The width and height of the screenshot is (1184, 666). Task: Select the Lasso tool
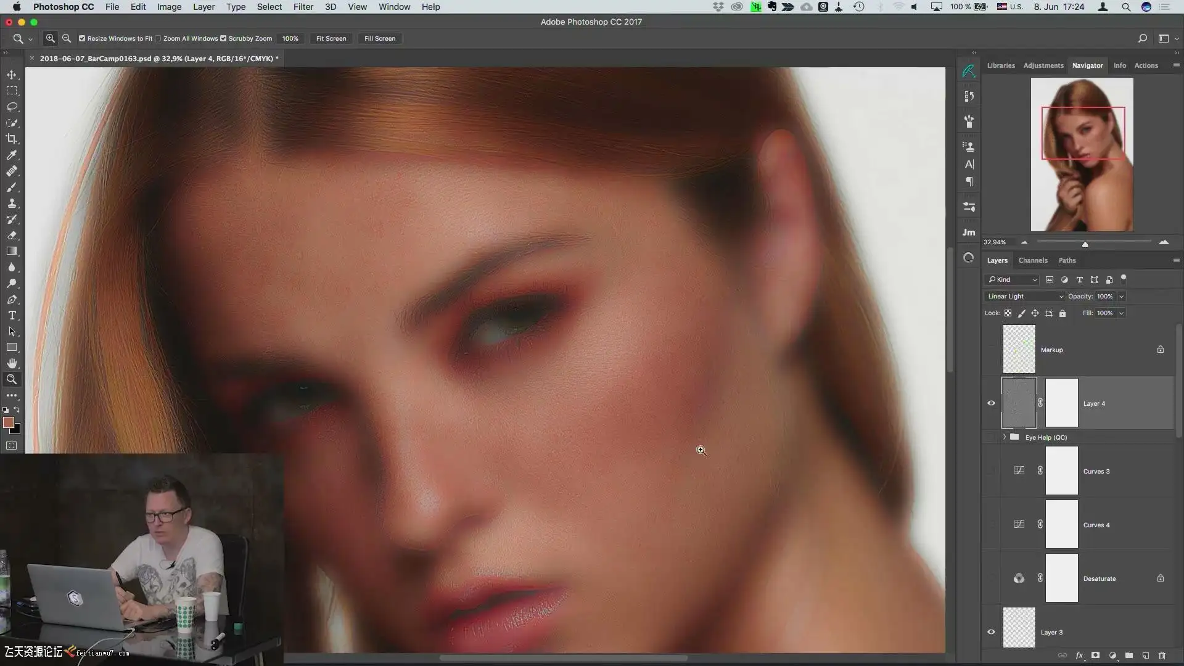(x=12, y=107)
